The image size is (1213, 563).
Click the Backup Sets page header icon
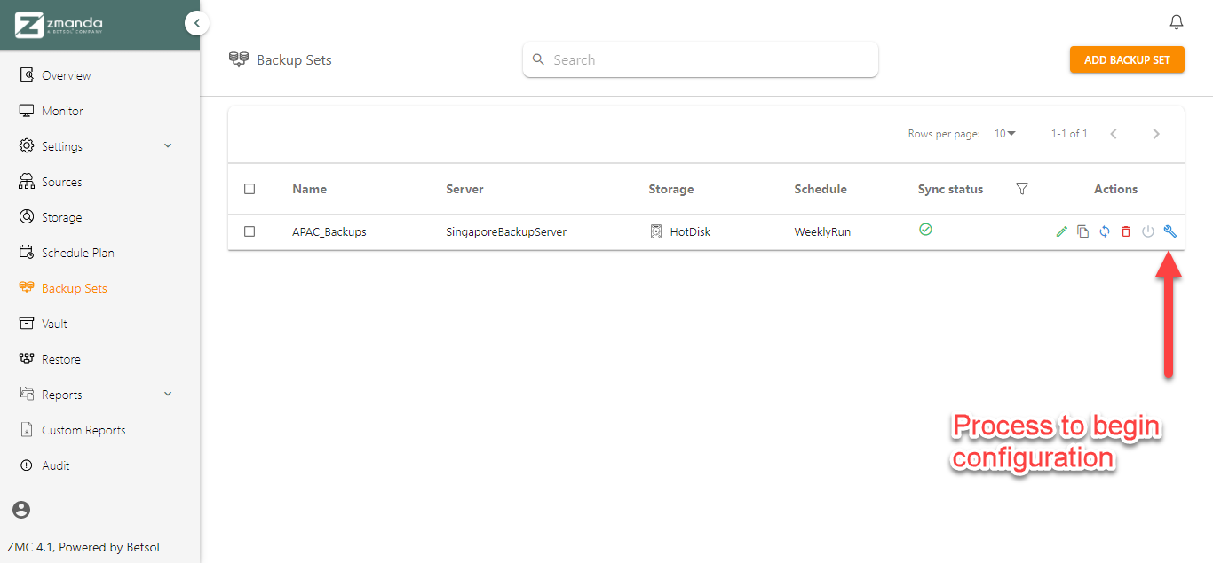238,59
